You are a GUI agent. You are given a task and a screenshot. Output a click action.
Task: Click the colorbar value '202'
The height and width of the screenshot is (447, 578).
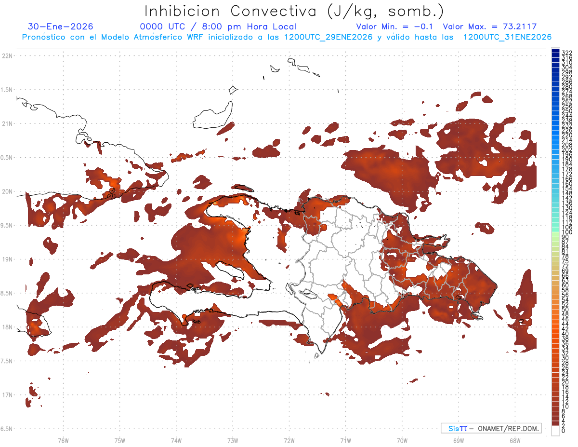click(567, 149)
